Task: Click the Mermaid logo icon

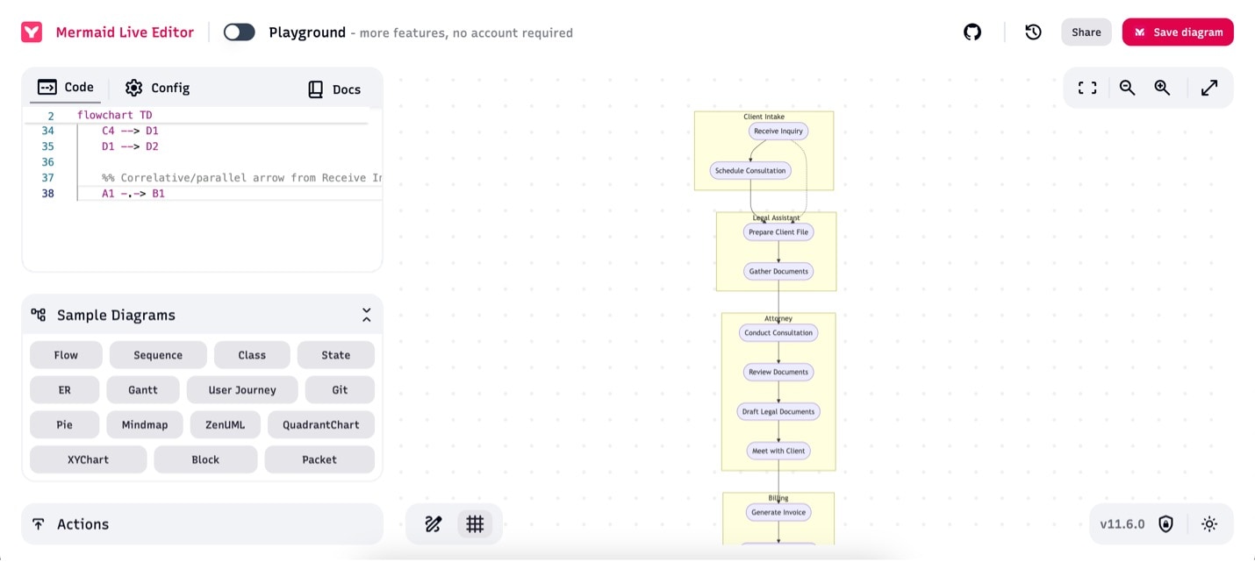Action: coord(32,32)
